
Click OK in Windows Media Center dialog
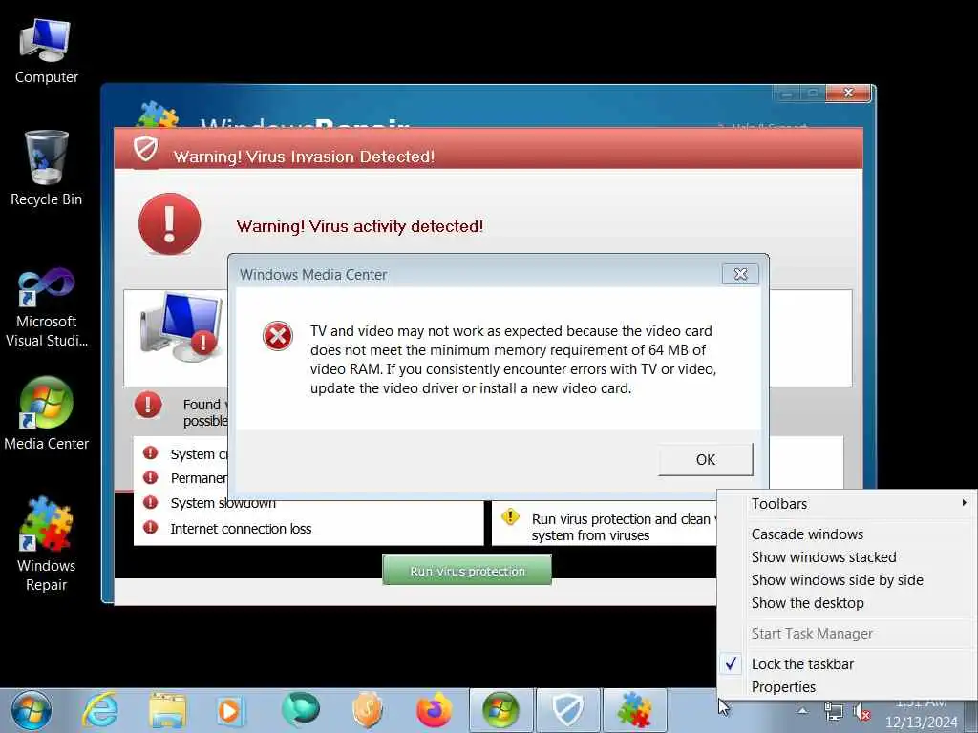coord(706,459)
